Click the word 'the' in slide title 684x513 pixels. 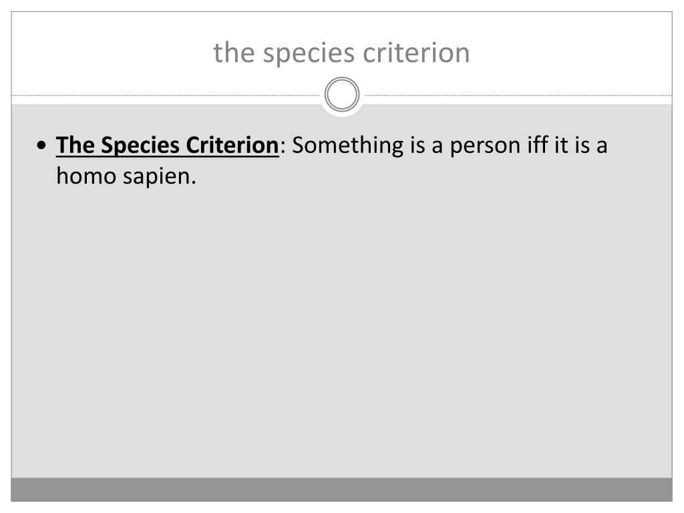234,53
